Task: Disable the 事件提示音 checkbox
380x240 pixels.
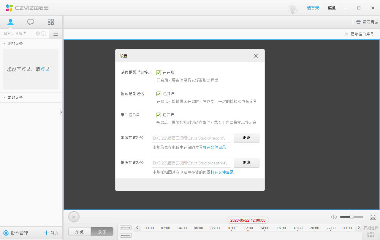Action: [x=158, y=115]
